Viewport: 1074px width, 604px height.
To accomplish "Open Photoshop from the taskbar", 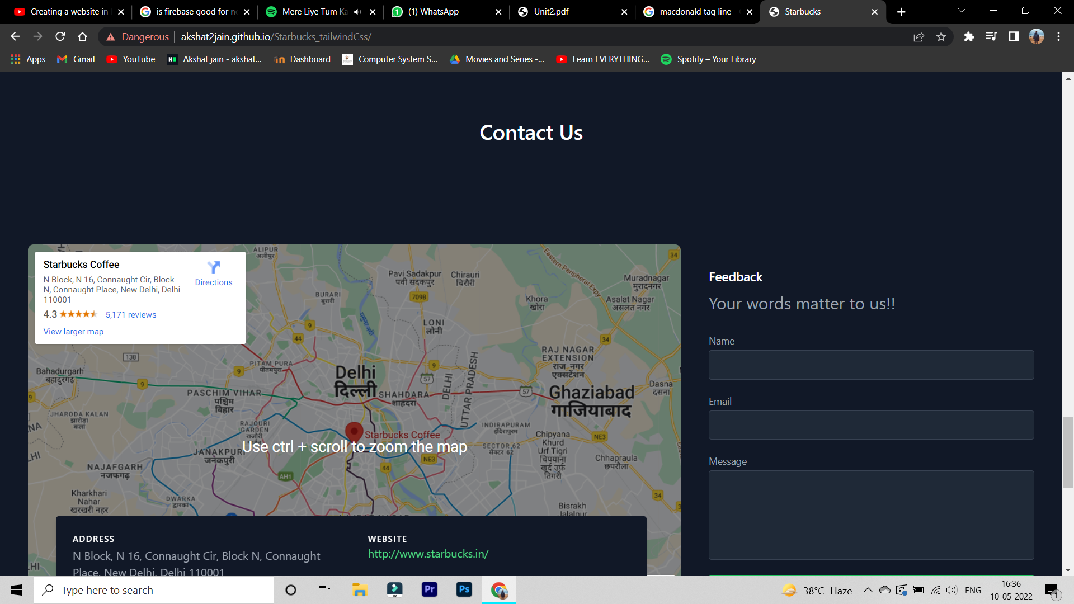I will coord(464,589).
